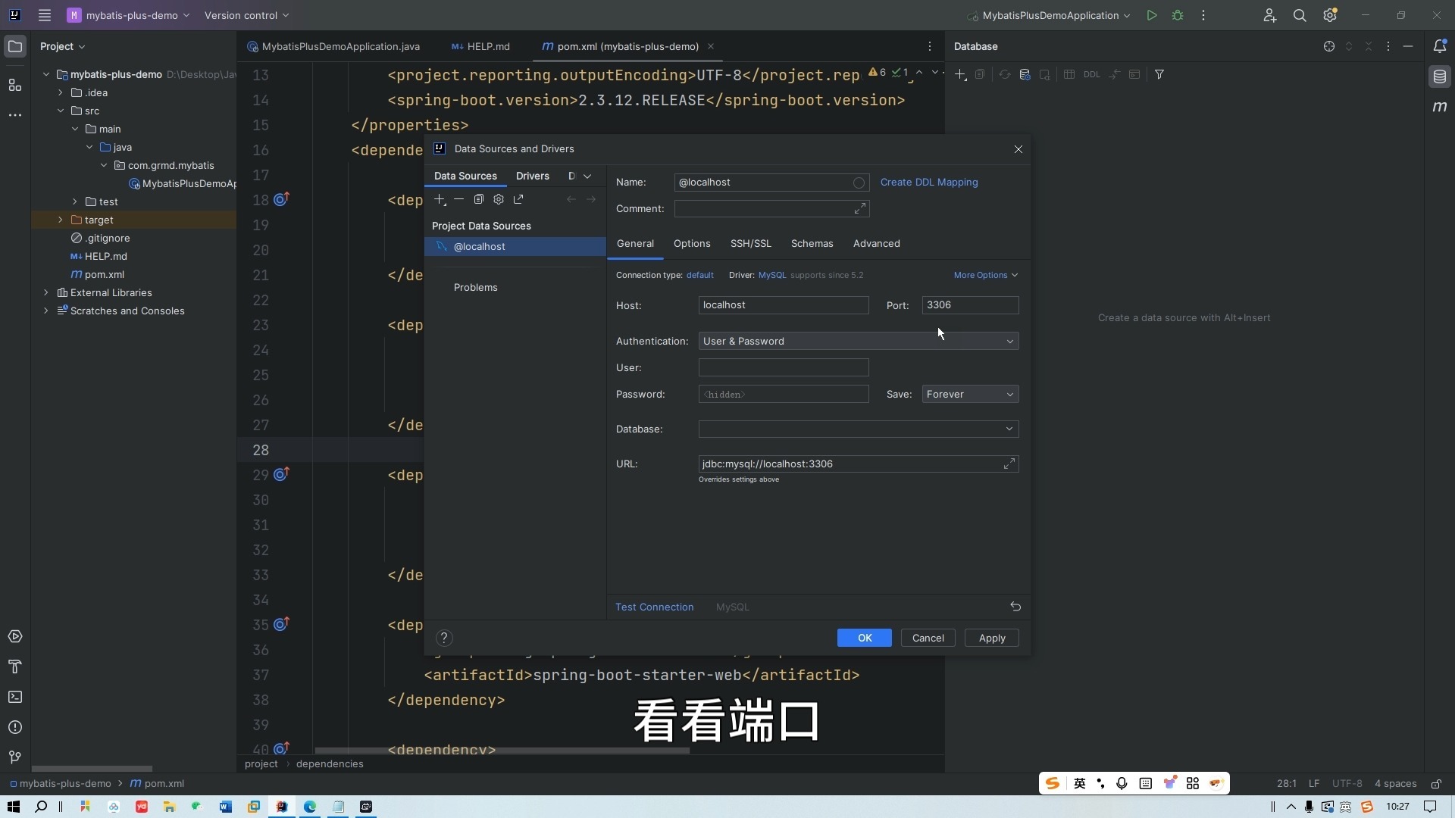
Task: Click Create DDL Mapping link
Action: point(929,182)
